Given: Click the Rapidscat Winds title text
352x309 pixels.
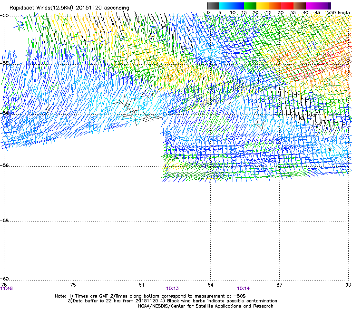Looking at the screenshot, I should pyautogui.click(x=69, y=8).
